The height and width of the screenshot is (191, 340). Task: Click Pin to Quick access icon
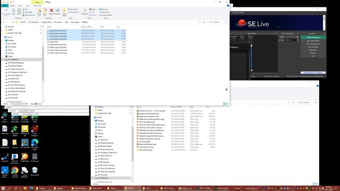pos(6,11)
